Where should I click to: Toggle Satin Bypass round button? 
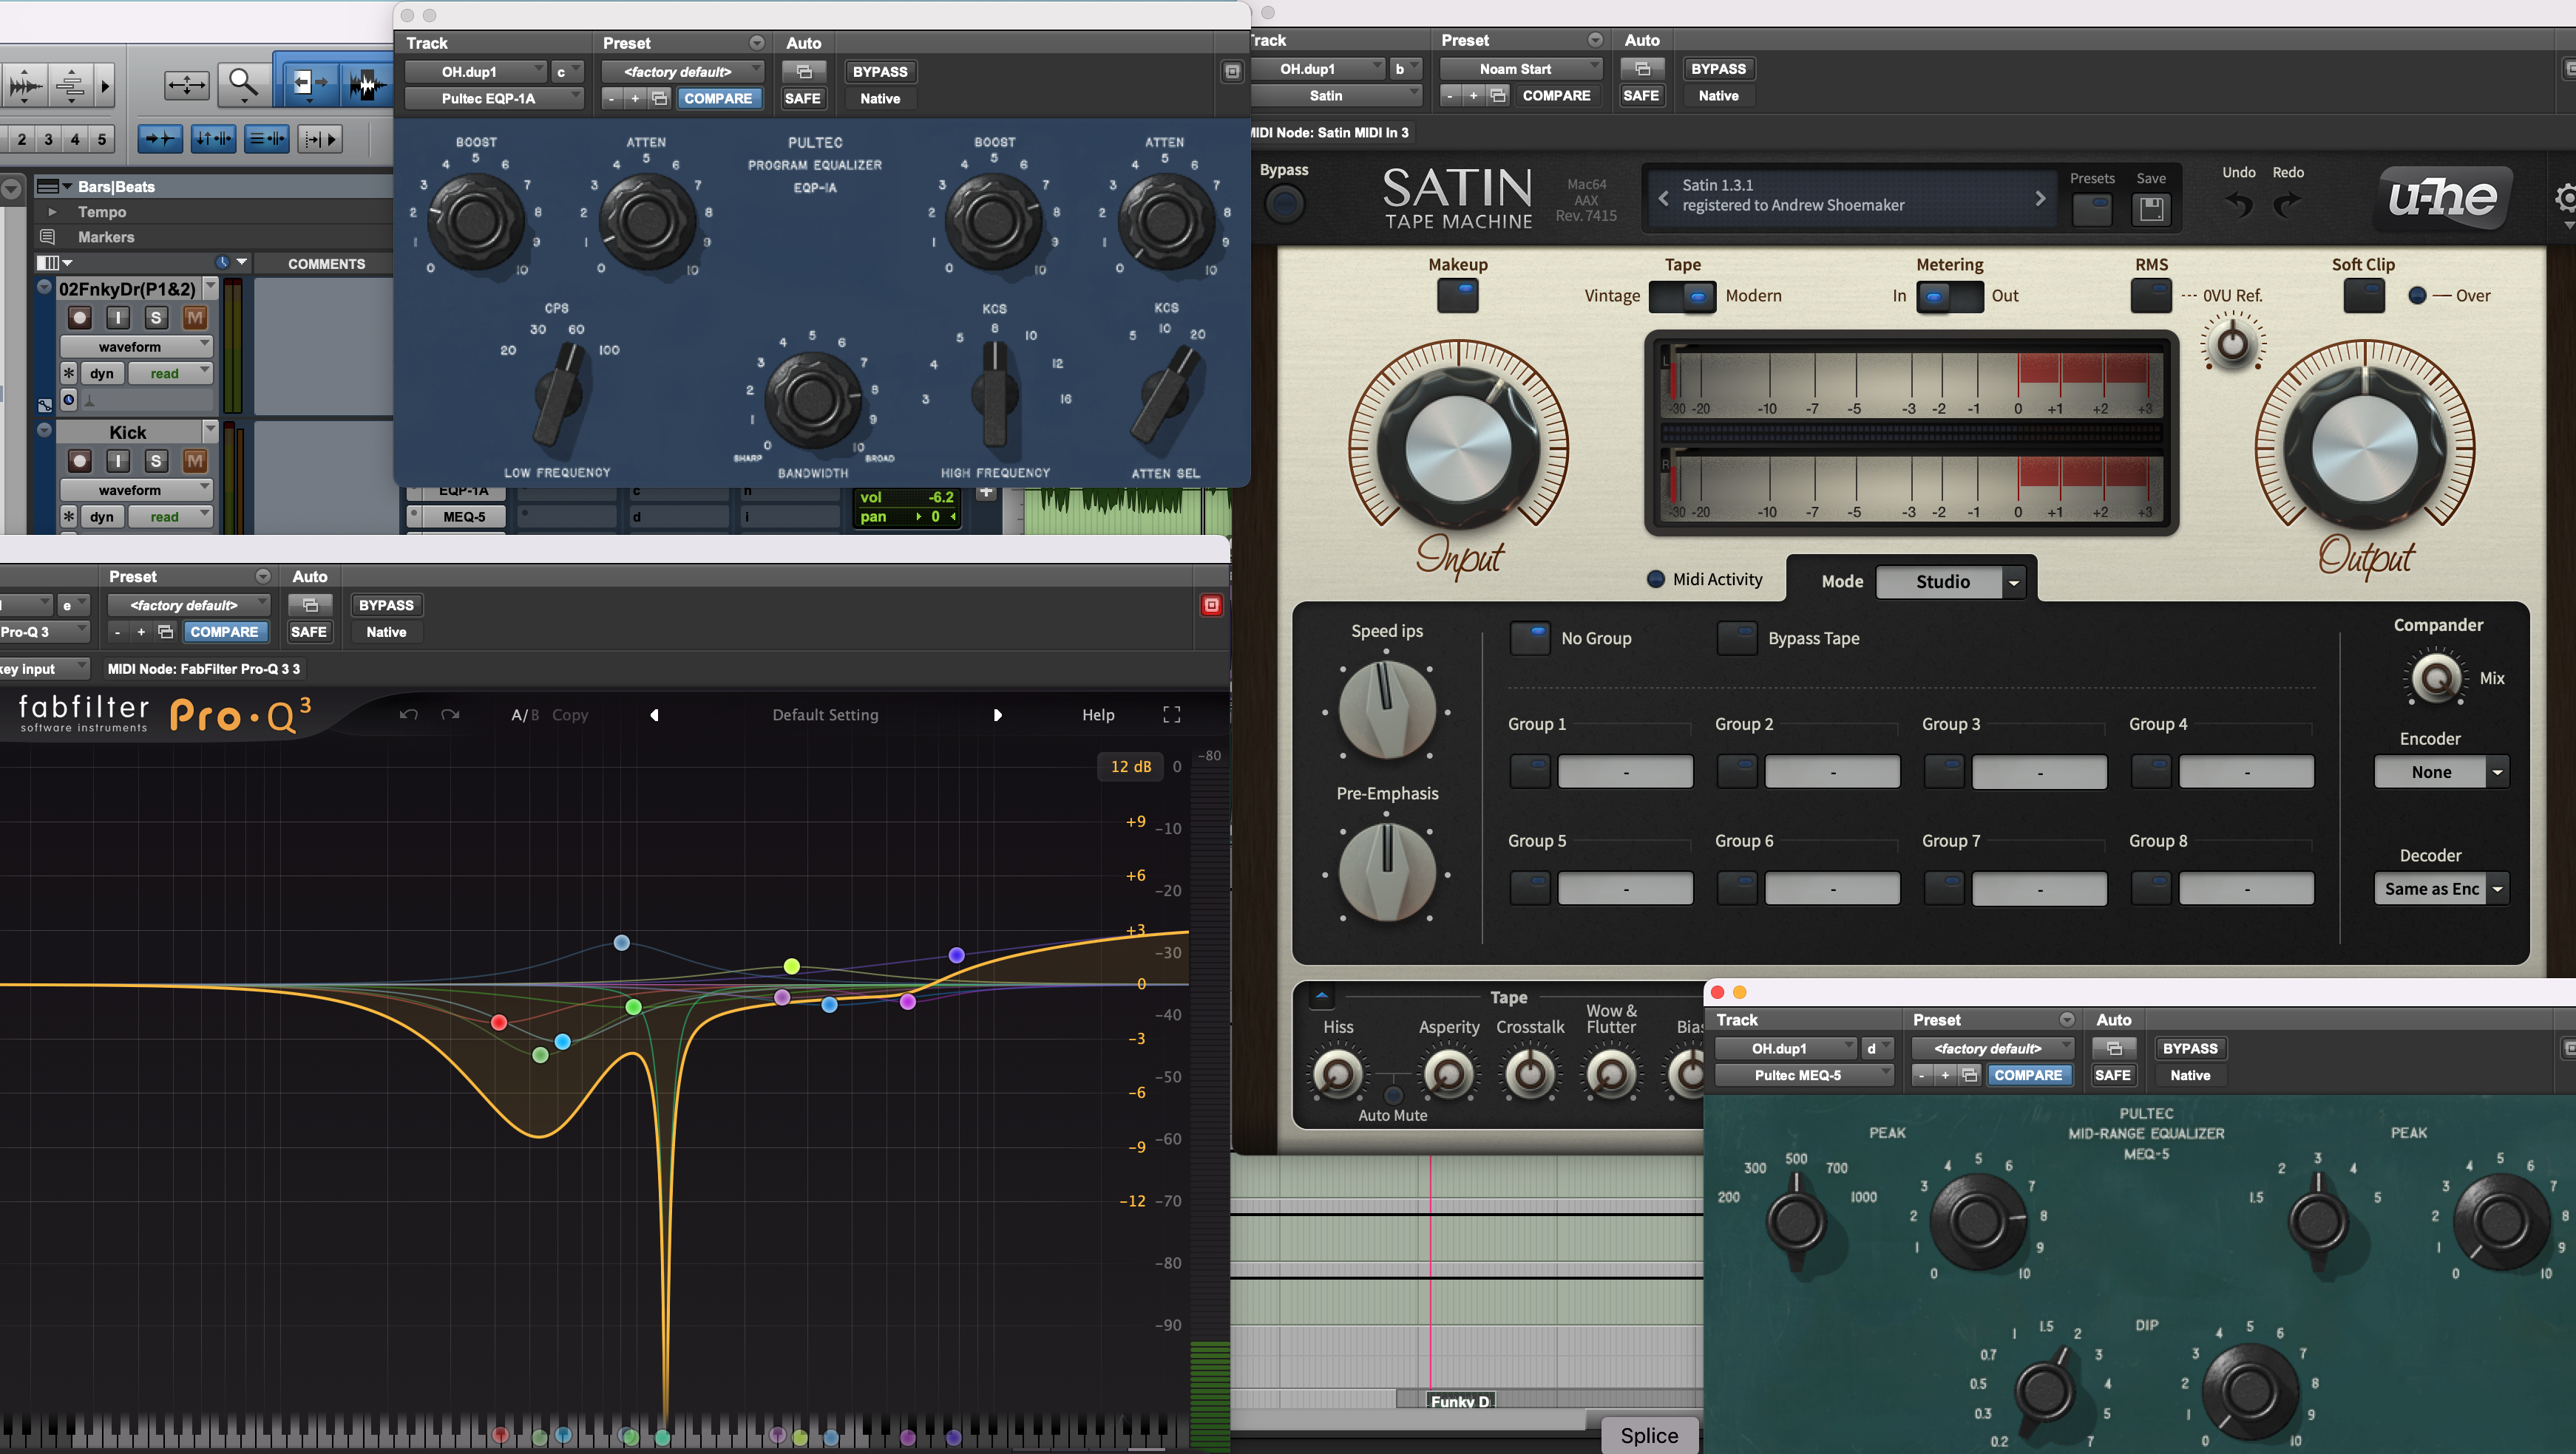[1284, 204]
